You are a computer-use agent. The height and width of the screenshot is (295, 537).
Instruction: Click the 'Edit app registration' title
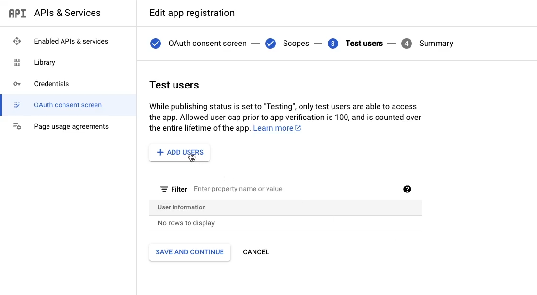[192, 13]
